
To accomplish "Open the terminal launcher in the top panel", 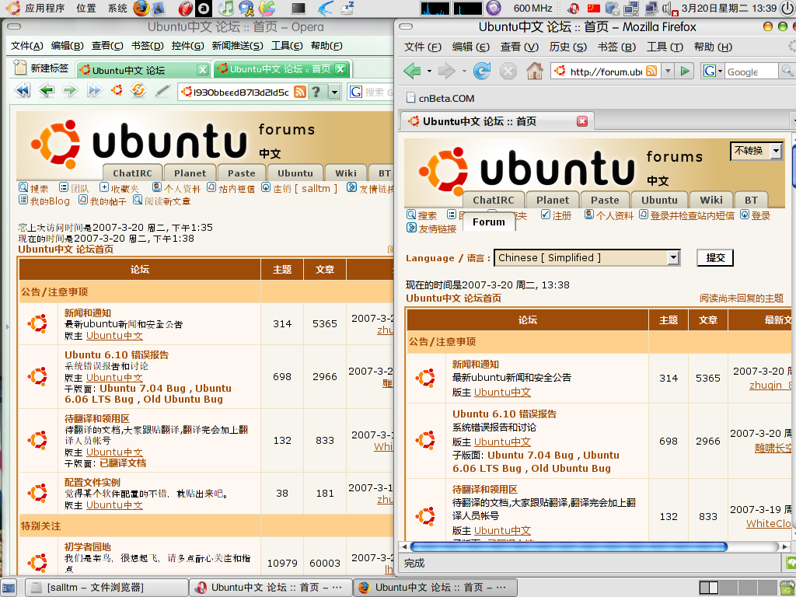I will point(298,8).
